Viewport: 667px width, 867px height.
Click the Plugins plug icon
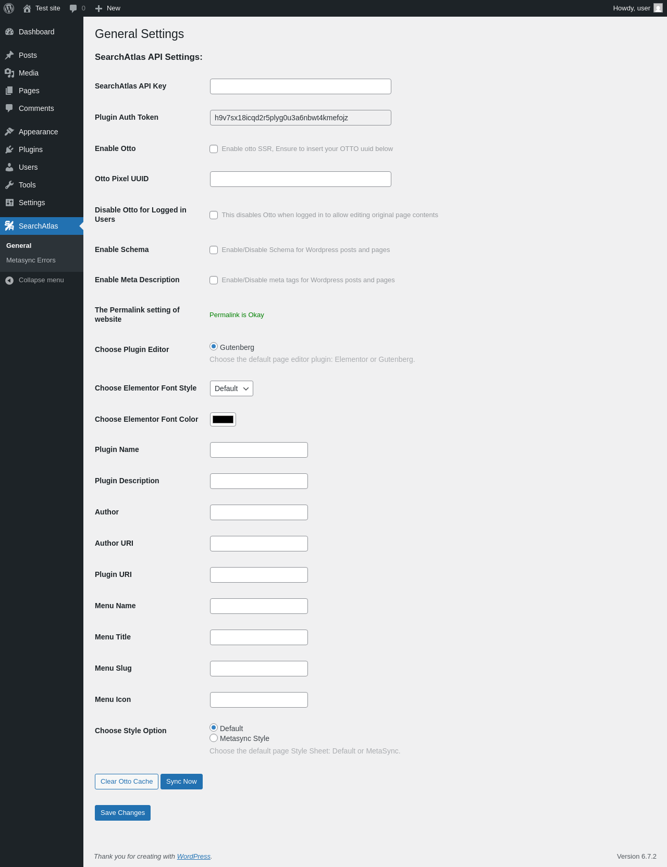click(9, 149)
